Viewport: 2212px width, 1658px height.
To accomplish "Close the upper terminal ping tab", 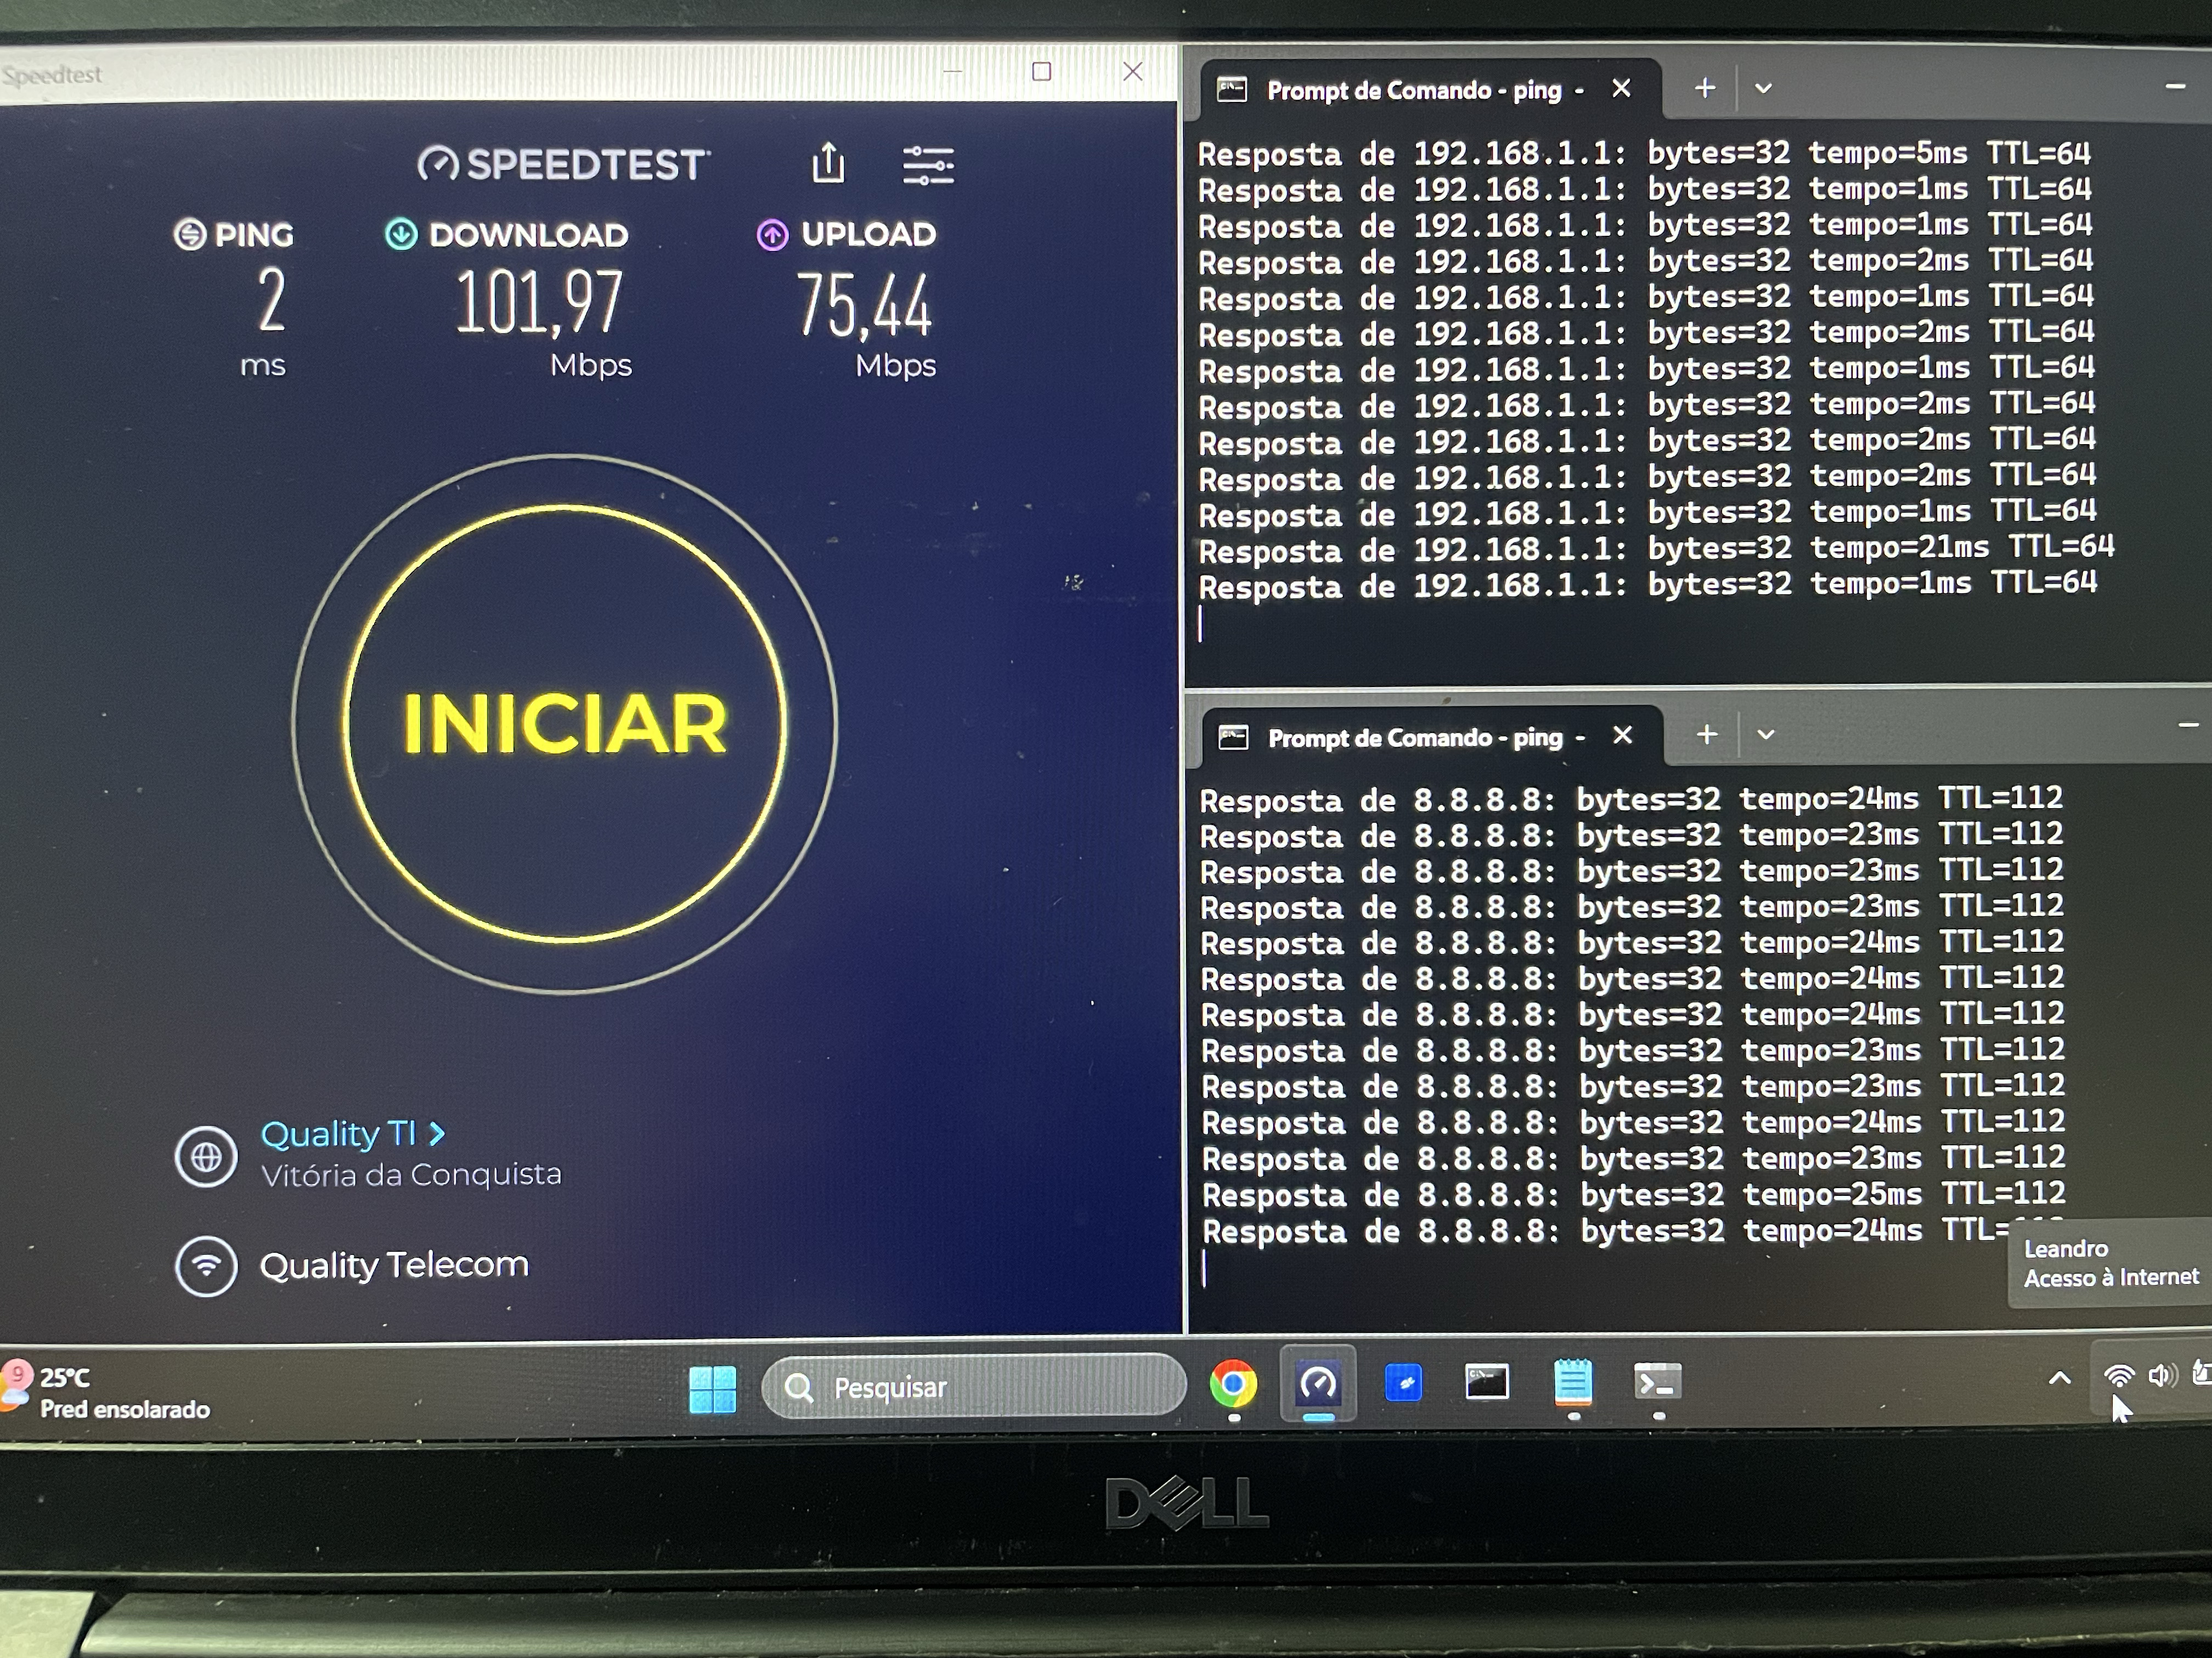I will point(1621,89).
